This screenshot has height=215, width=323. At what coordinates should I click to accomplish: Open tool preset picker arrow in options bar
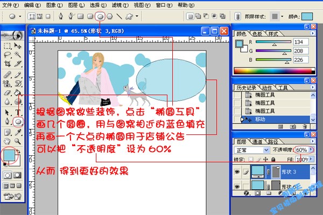click(x=20, y=16)
